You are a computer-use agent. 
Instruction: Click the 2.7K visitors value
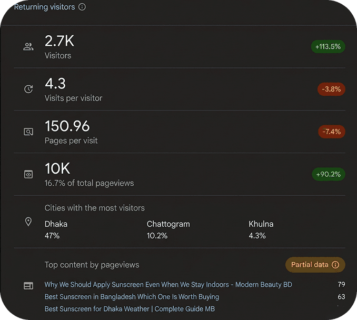60,41
